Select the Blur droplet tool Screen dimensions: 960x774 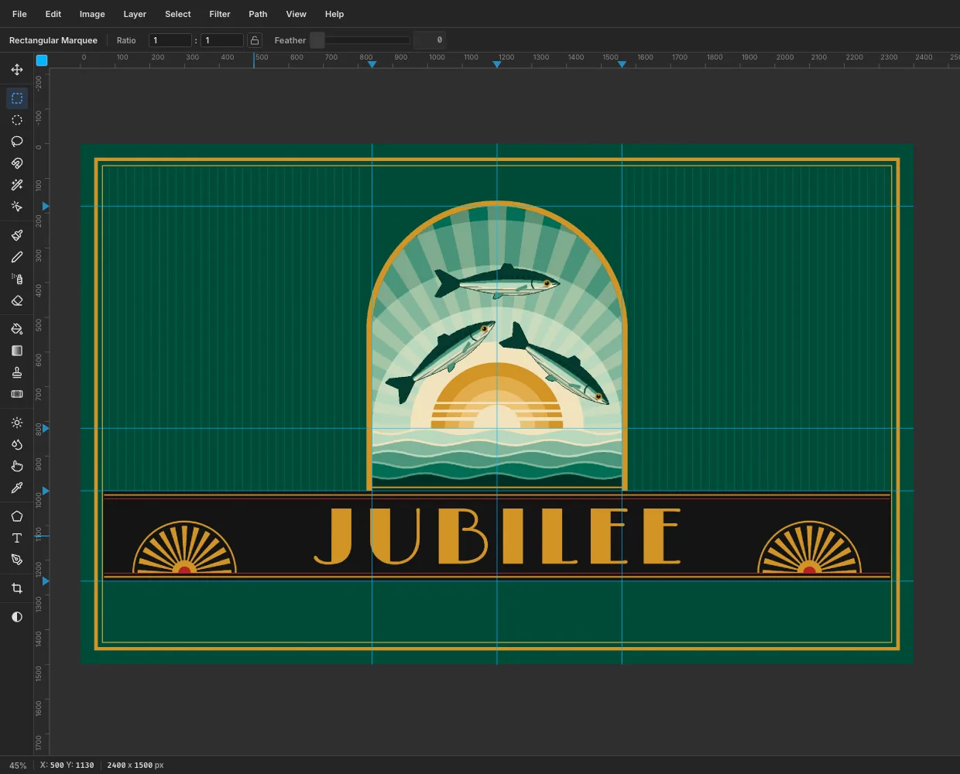pyautogui.click(x=17, y=444)
